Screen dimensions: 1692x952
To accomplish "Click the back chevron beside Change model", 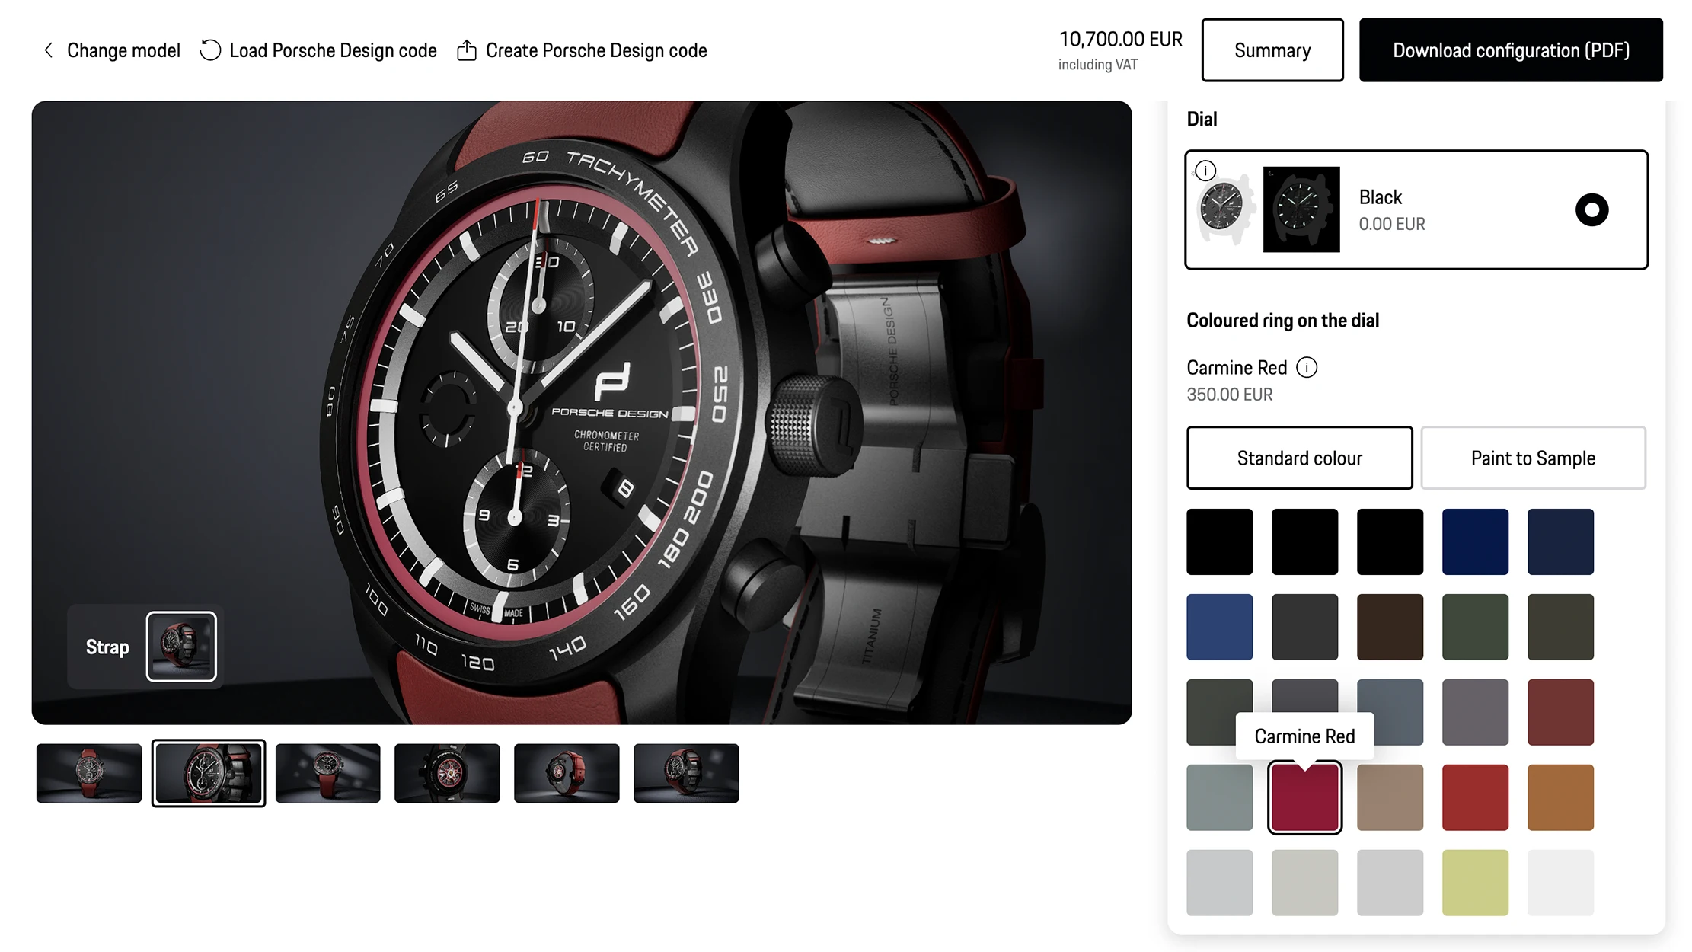I will coord(49,50).
